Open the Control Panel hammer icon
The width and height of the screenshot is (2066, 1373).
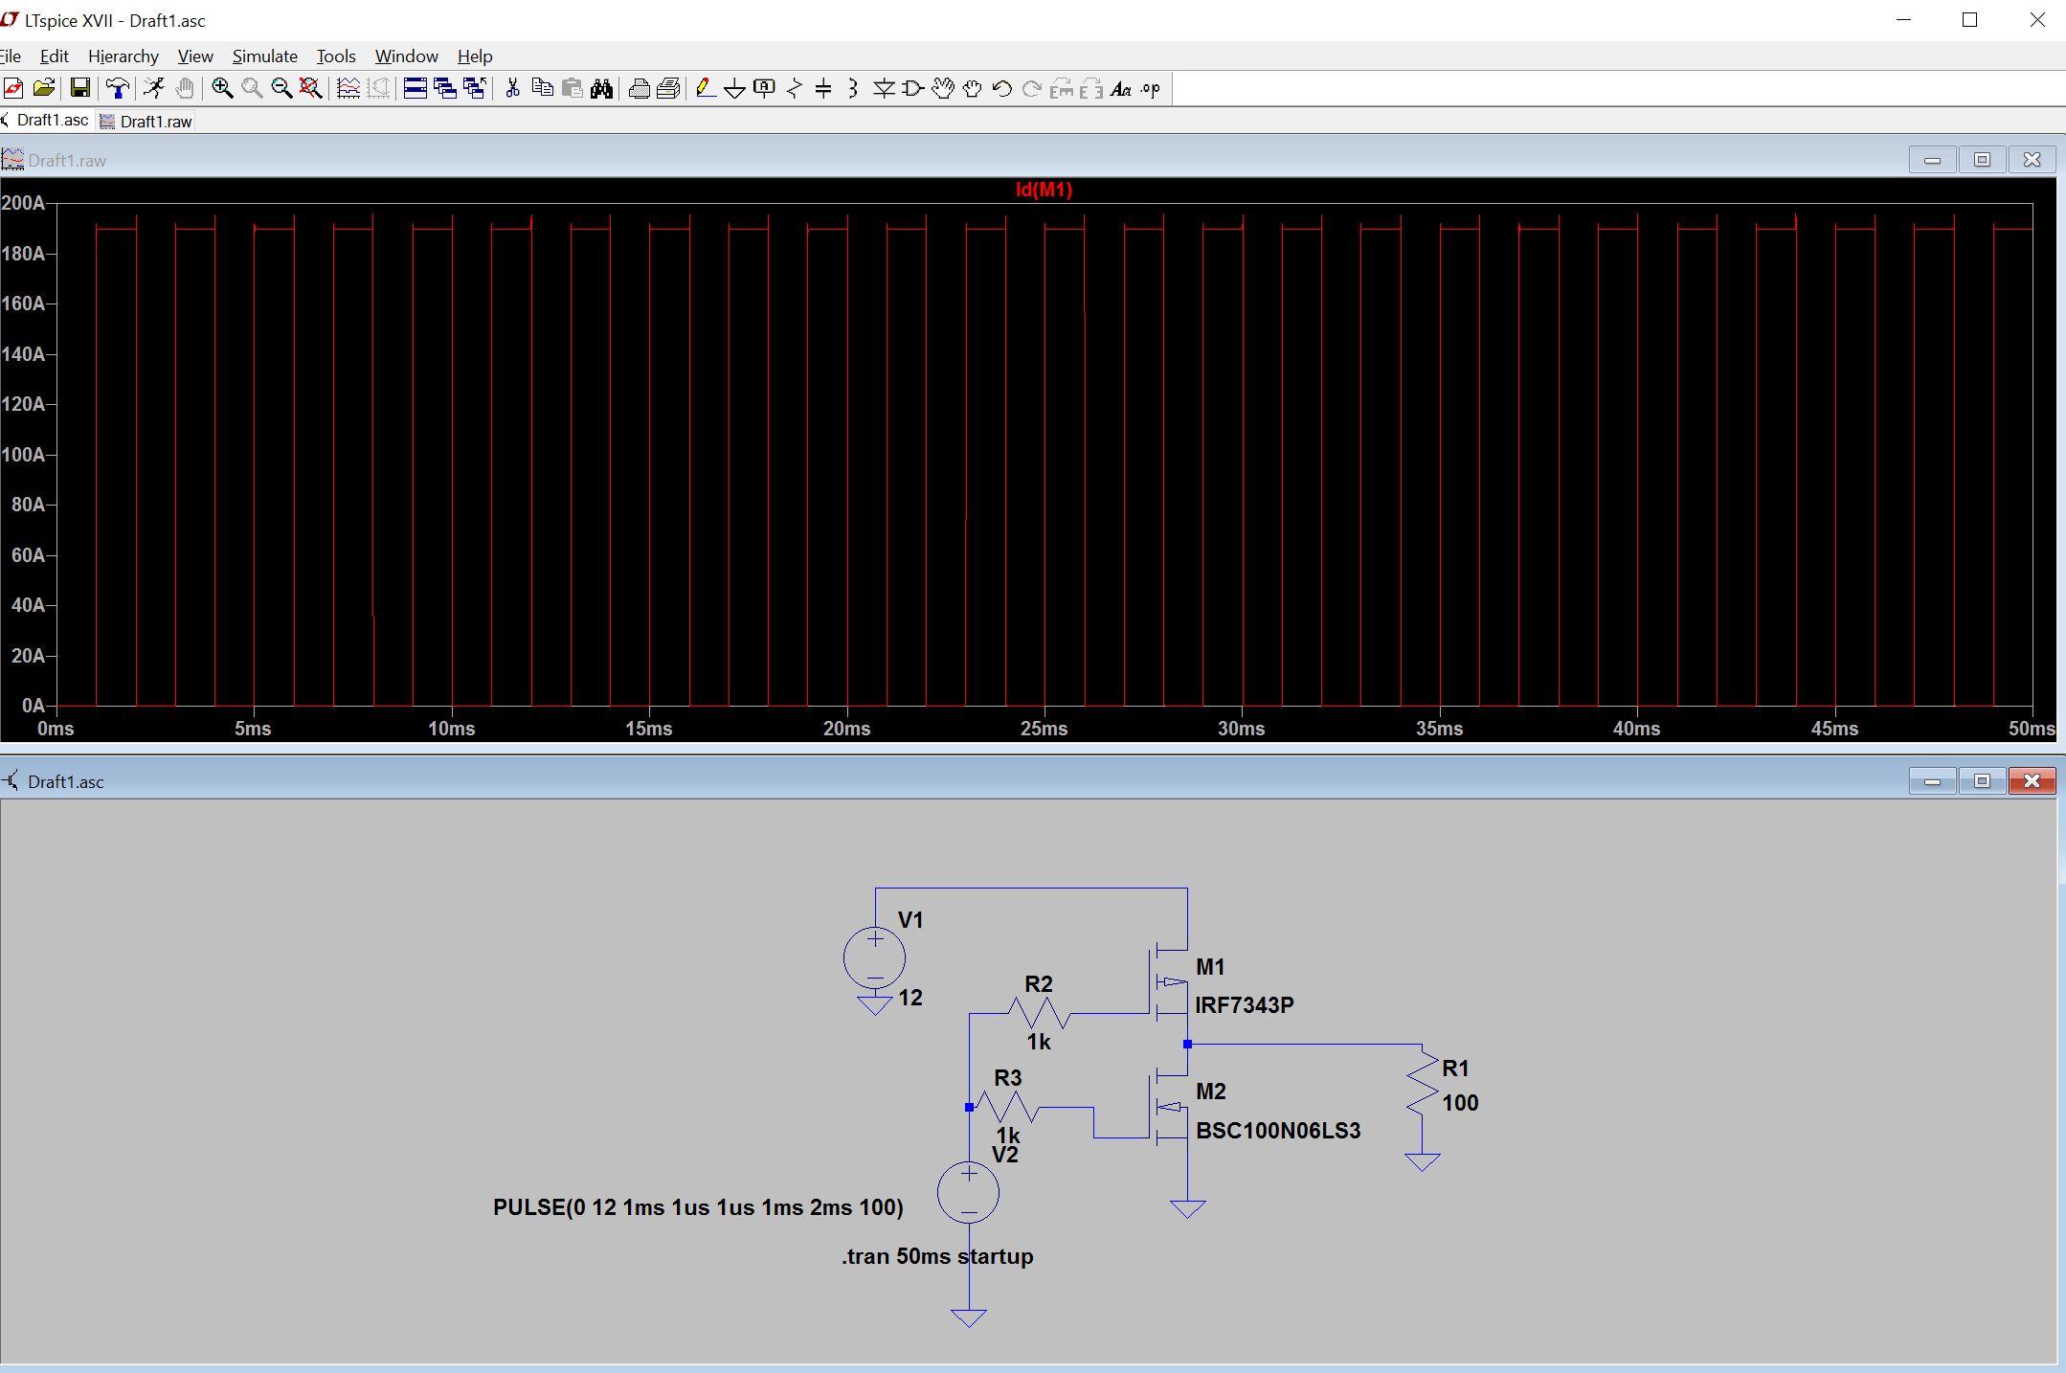point(118,89)
